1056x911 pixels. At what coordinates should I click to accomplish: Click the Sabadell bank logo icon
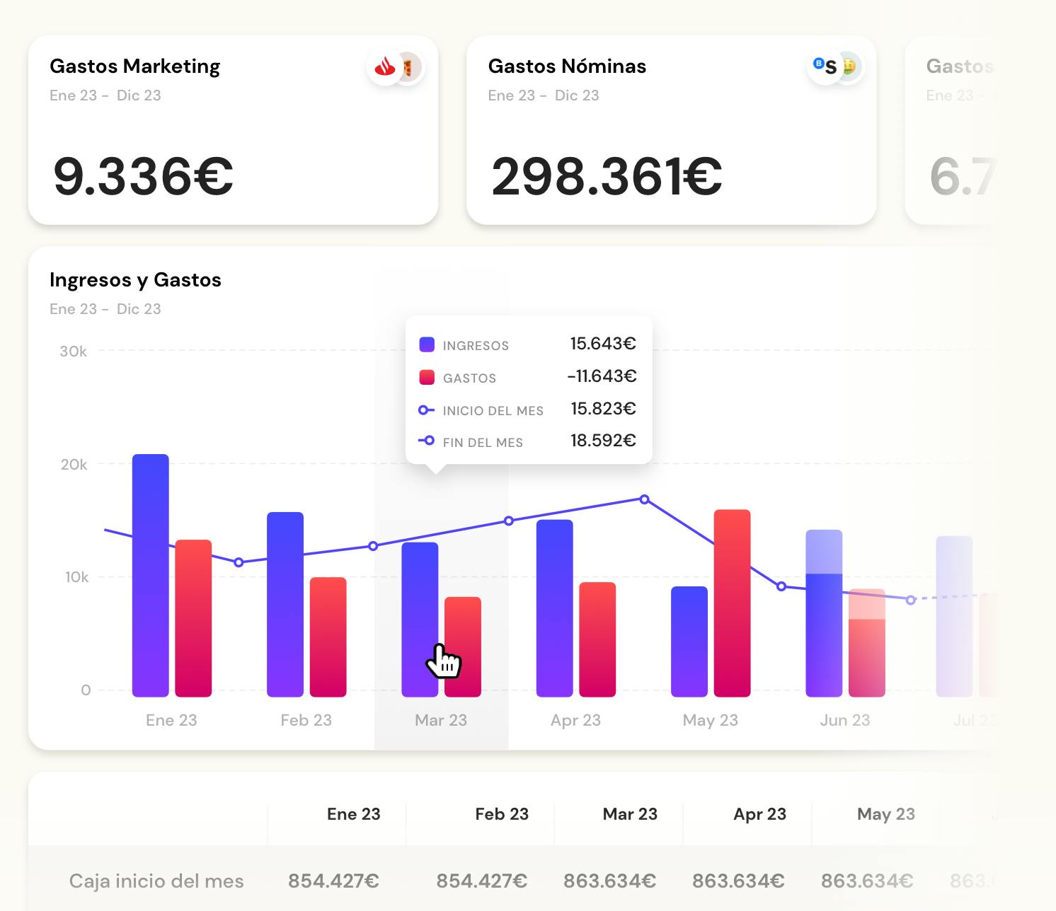pos(825,68)
